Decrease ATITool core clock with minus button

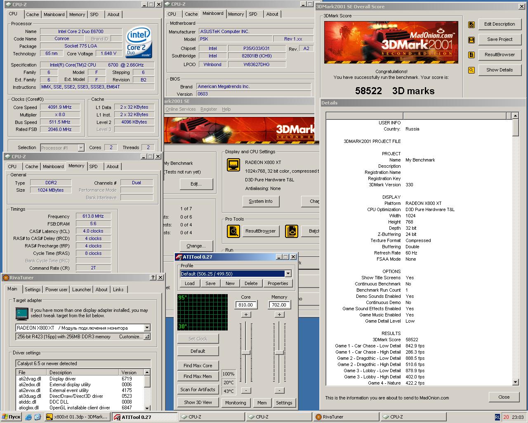246,390
